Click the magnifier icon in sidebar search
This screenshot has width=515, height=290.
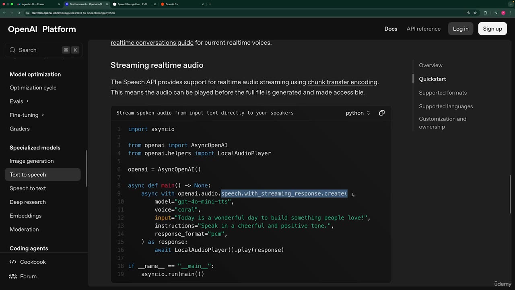pyautogui.click(x=12, y=50)
